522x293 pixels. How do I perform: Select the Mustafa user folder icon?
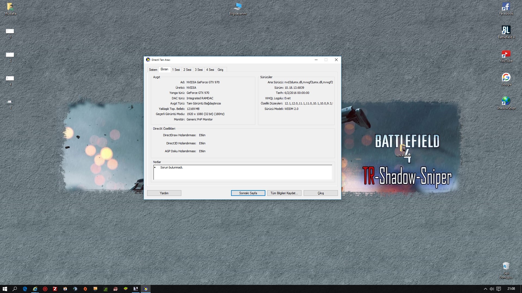click(10, 9)
